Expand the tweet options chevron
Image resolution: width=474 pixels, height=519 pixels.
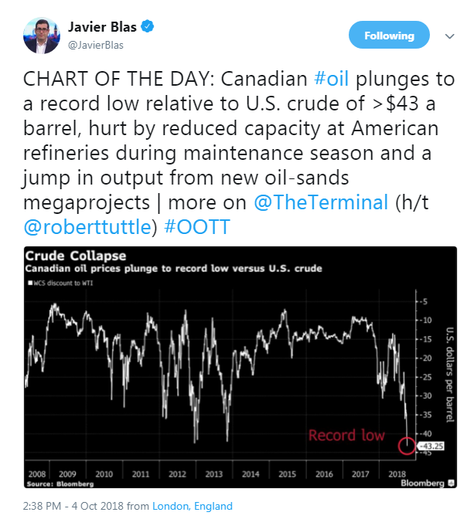click(449, 36)
